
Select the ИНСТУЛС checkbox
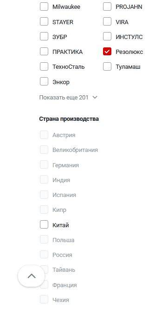(107, 37)
